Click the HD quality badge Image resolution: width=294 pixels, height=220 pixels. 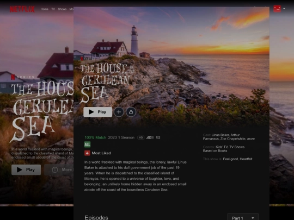click(x=140, y=137)
